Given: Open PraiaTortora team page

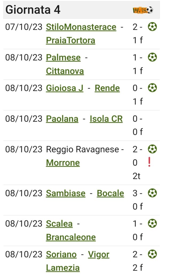Looking at the screenshot, I should point(71,40).
